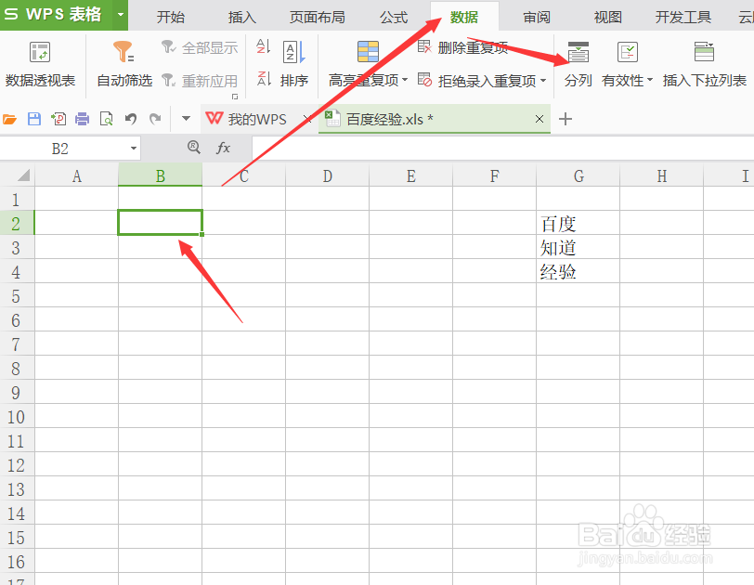Screen dimensions: 754x585
Task: Expand the 高亮重复项 dropdown arrow
Action: [x=405, y=80]
